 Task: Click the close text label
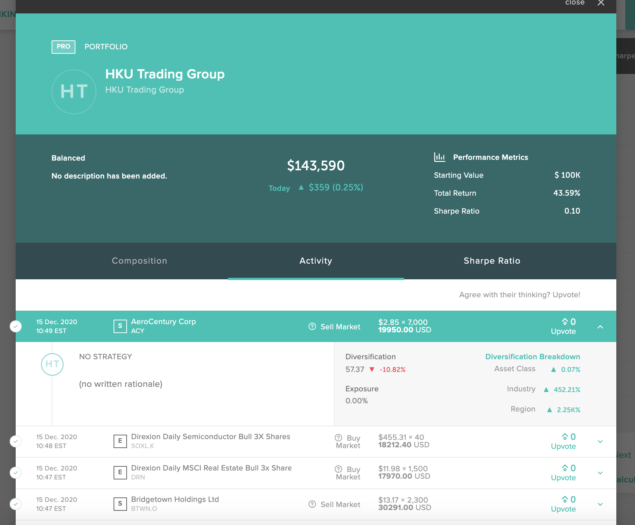coord(575,3)
